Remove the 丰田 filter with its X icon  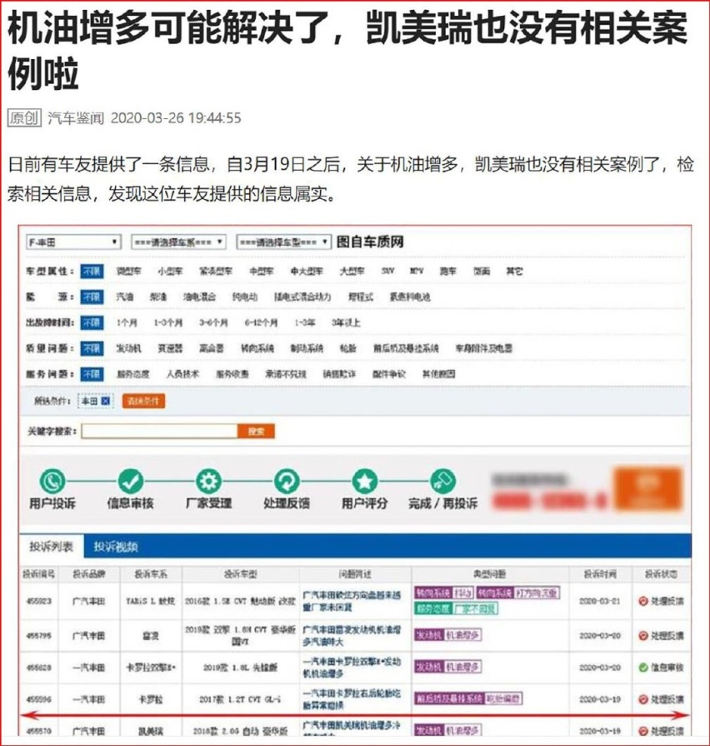[106, 401]
